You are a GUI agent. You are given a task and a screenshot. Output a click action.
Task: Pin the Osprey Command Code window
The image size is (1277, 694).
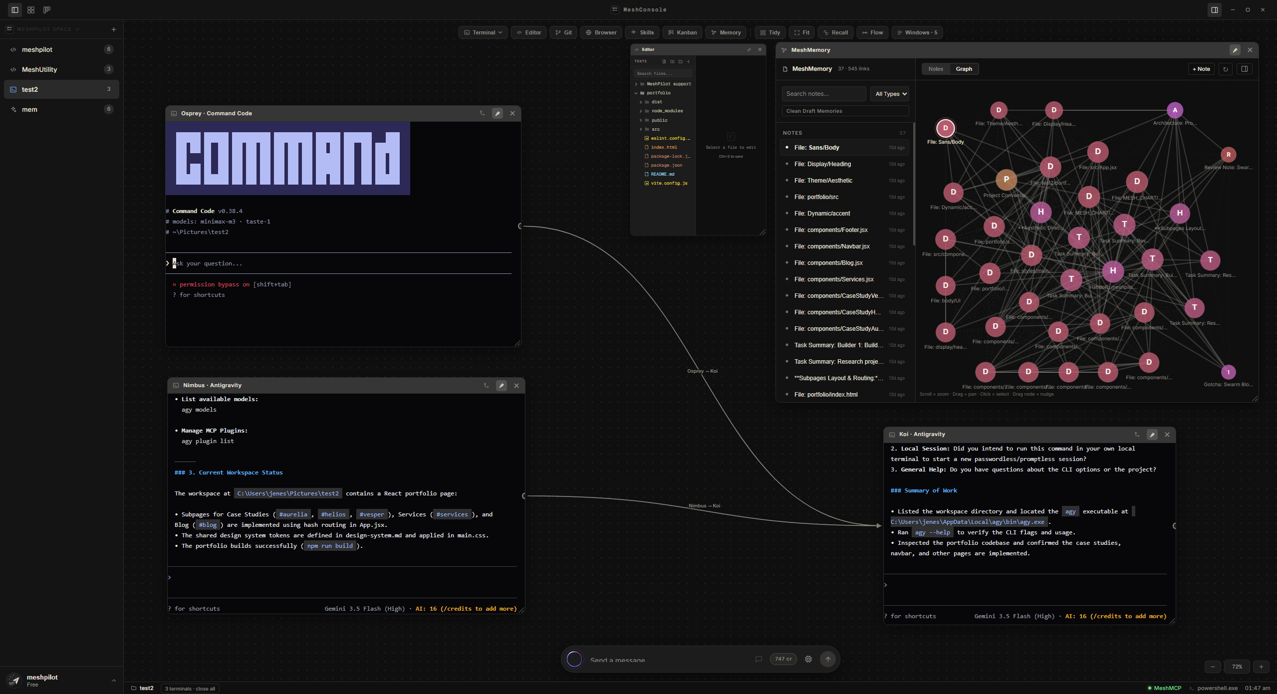498,113
